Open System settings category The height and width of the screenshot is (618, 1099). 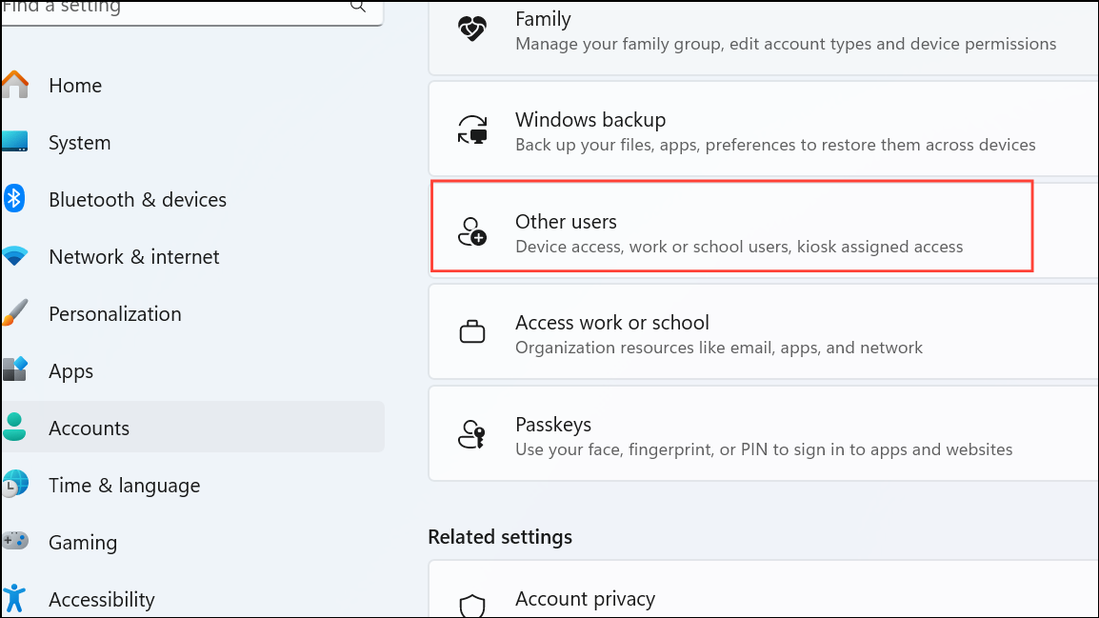79,143
